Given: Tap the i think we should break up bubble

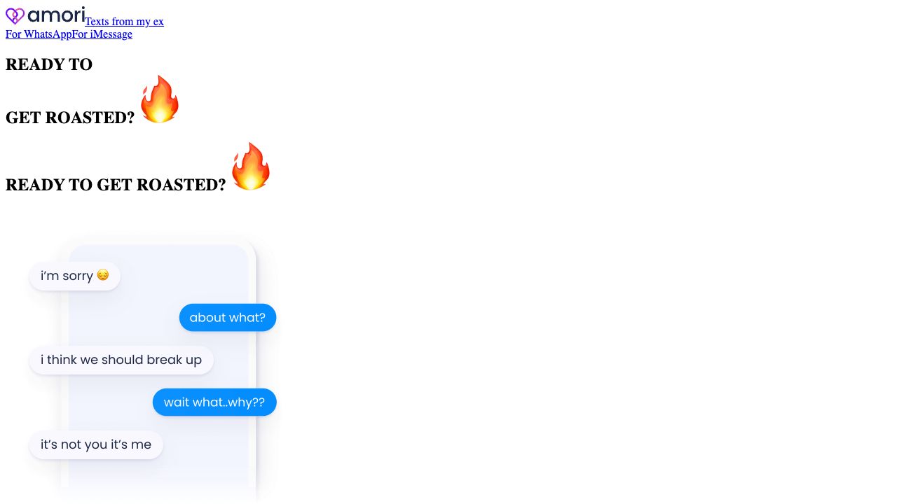Looking at the screenshot, I should (121, 360).
